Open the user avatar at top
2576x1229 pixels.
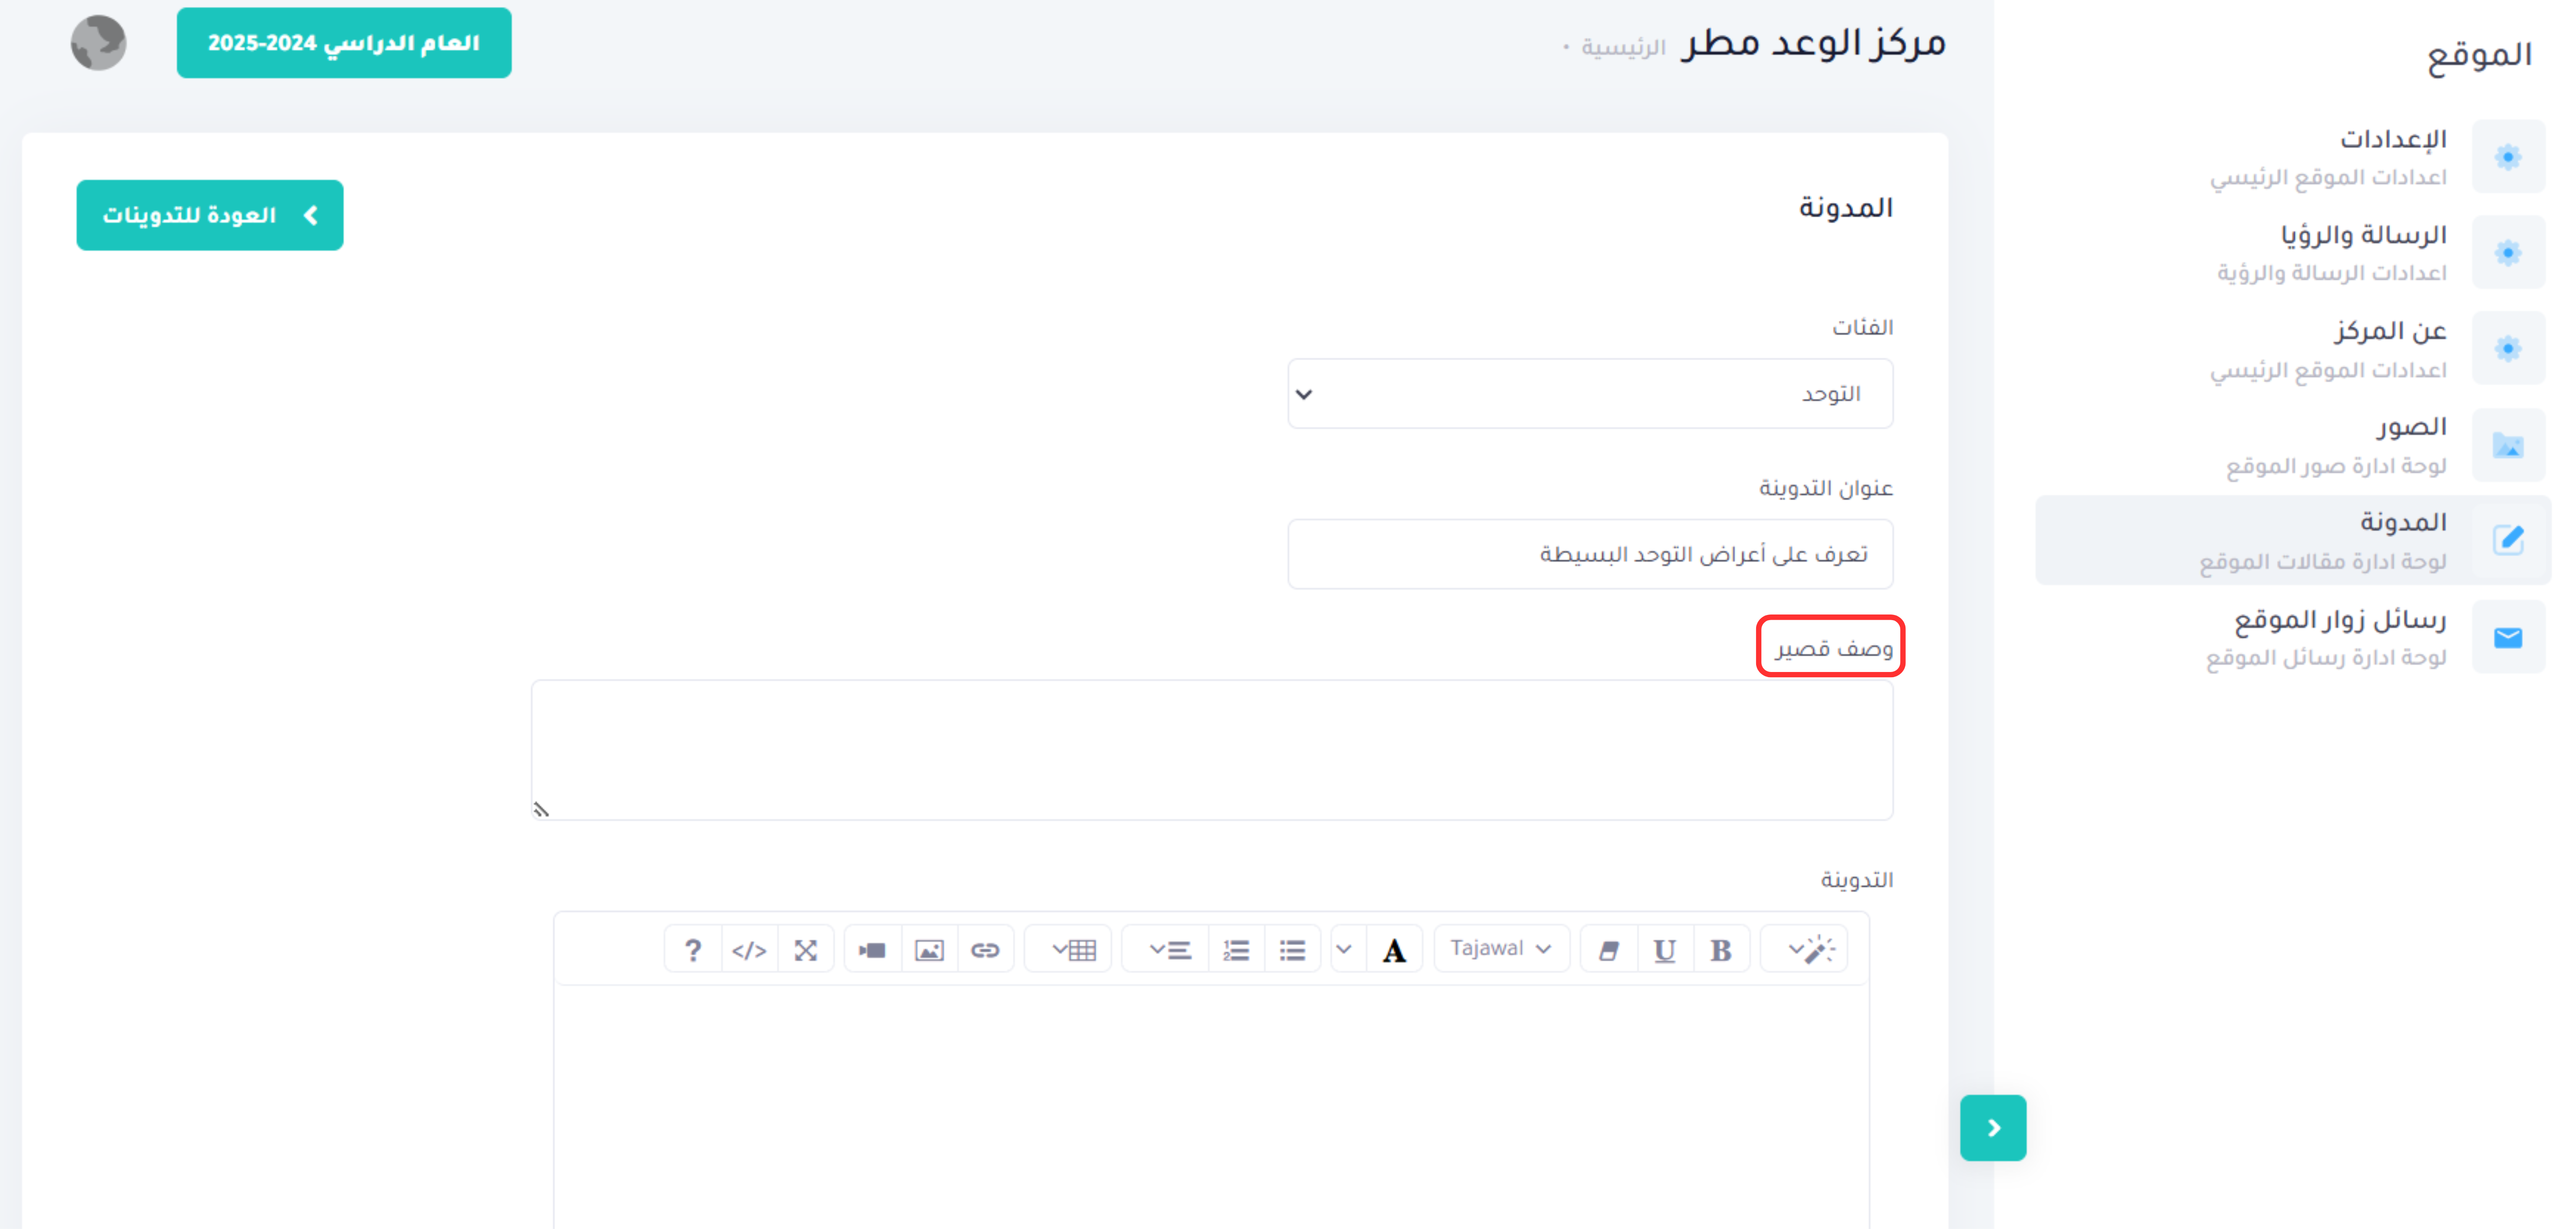point(98,43)
